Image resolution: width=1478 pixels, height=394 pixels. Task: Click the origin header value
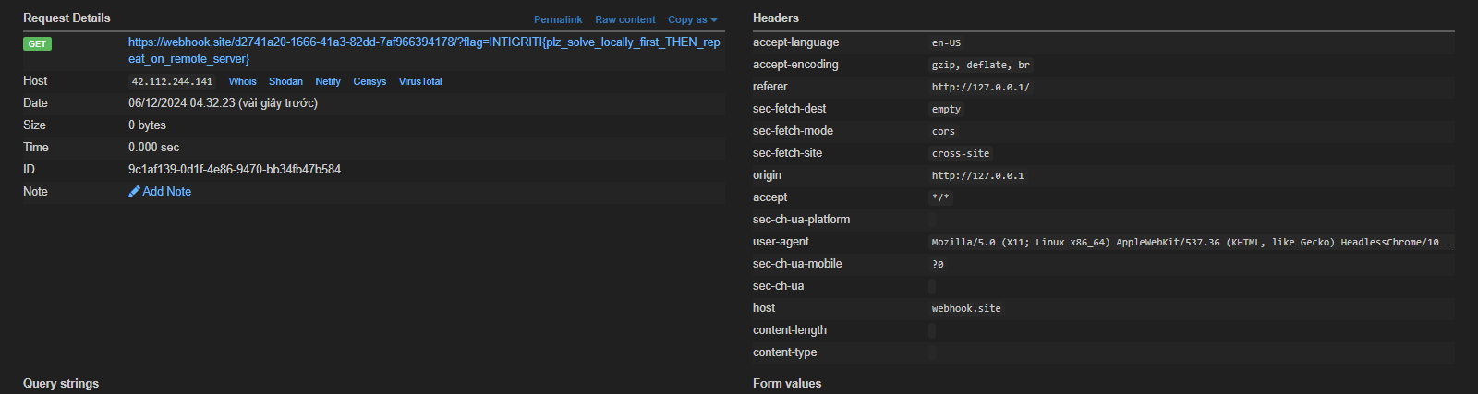pos(977,175)
